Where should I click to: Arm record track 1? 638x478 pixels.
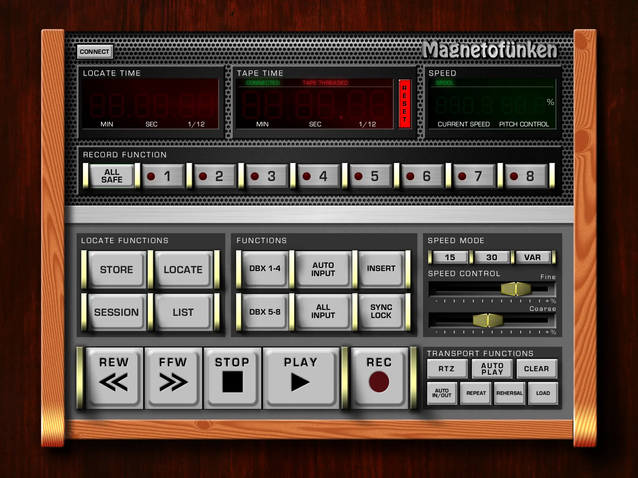click(164, 176)
